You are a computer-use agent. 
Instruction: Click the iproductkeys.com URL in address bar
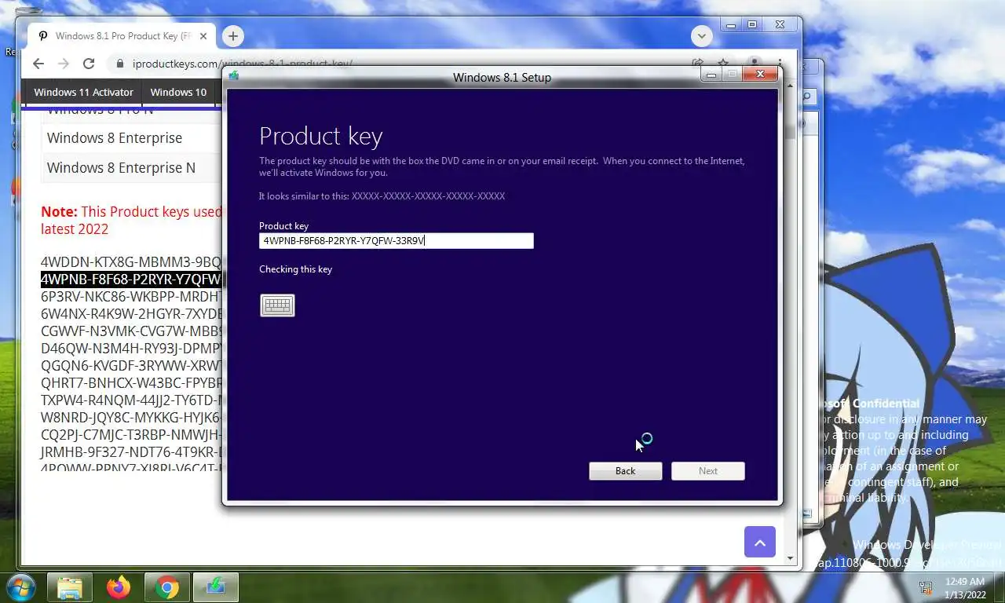(242, 64)
